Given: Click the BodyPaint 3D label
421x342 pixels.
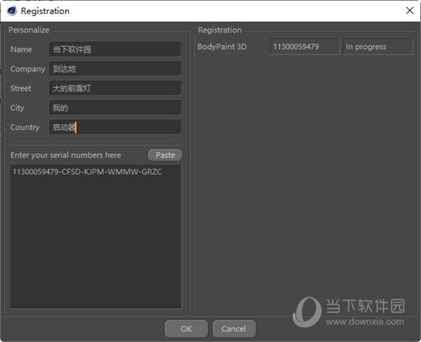Looking at the screenshot, I should pos(222,47).
